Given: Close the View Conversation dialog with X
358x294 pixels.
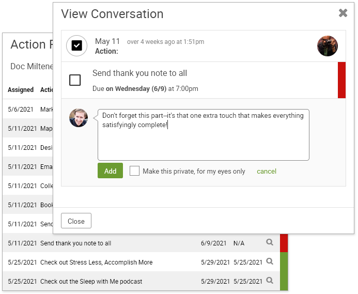Looking at the screenshot, I should pyautogui.click(x=343, y=13).
